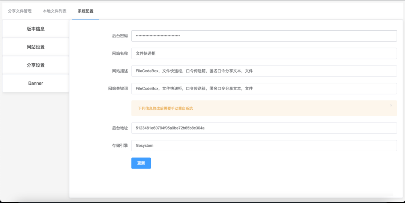405x203 pixels.
Task: Click the 网站关键词 field label
Action: (118, 89)
